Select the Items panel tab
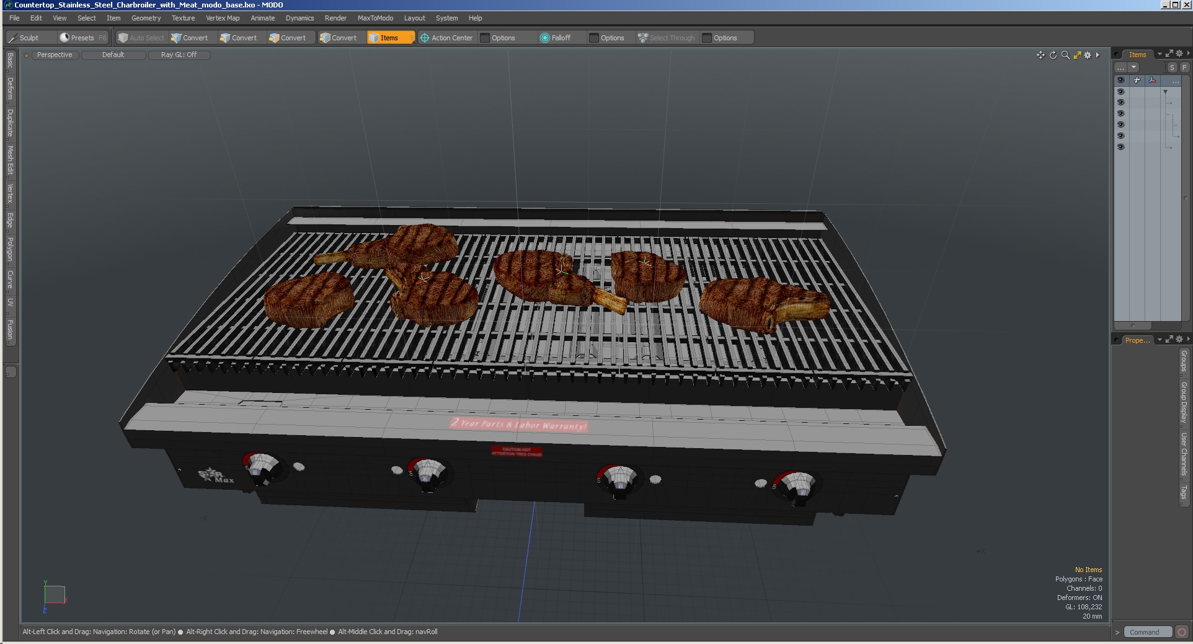Viewport: 1193px width, 644px height. click(1137, 55)
